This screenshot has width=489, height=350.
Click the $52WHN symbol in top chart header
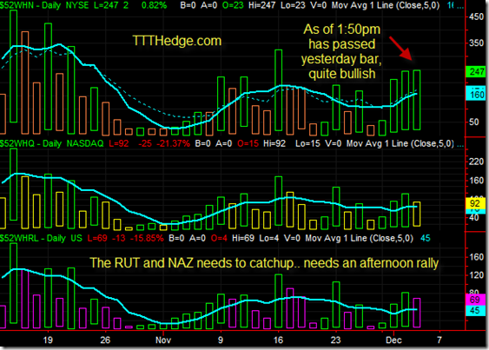pos(17,5)
